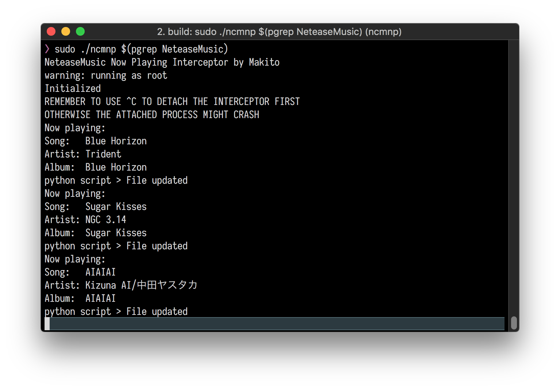Click 'File updated' line just below 'Album: Blue Horizon'
The width and height of the screenshot is (560, 390).
point(116,180)
